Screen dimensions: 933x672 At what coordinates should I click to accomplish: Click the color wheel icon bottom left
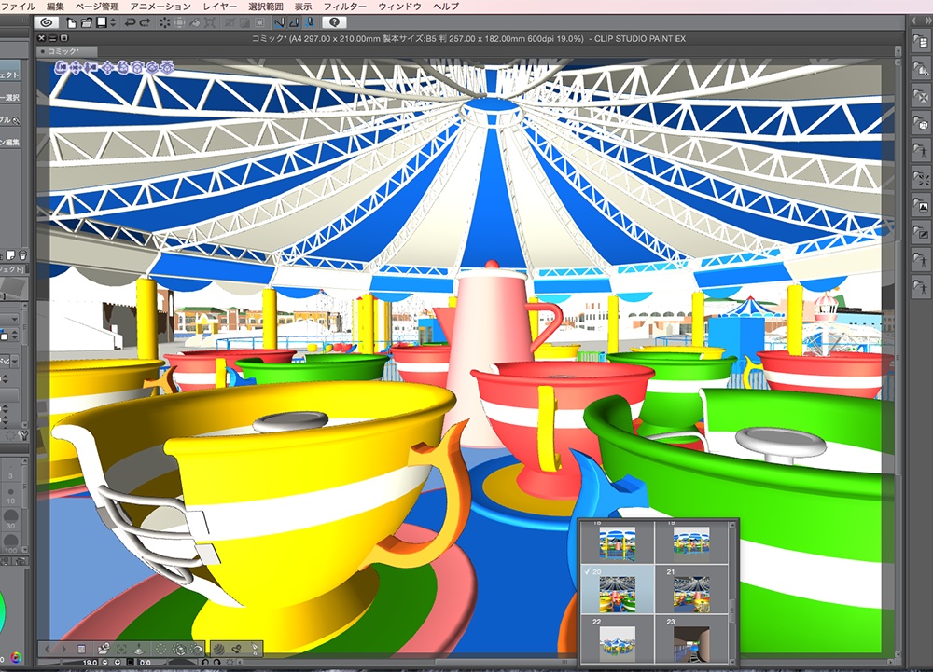click(16, 658)
